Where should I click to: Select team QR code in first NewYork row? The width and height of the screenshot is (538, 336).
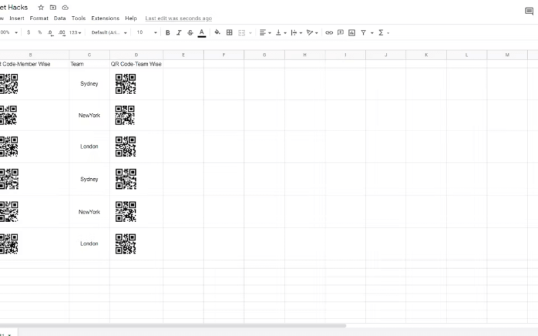coord(125,115)
